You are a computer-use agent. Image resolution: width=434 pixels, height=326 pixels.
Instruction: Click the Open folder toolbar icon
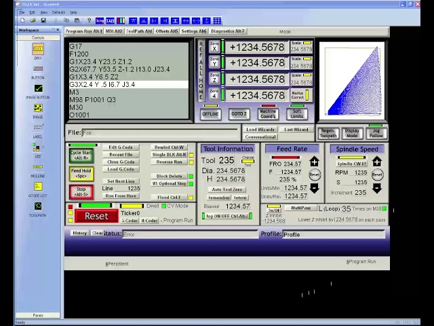33,20
